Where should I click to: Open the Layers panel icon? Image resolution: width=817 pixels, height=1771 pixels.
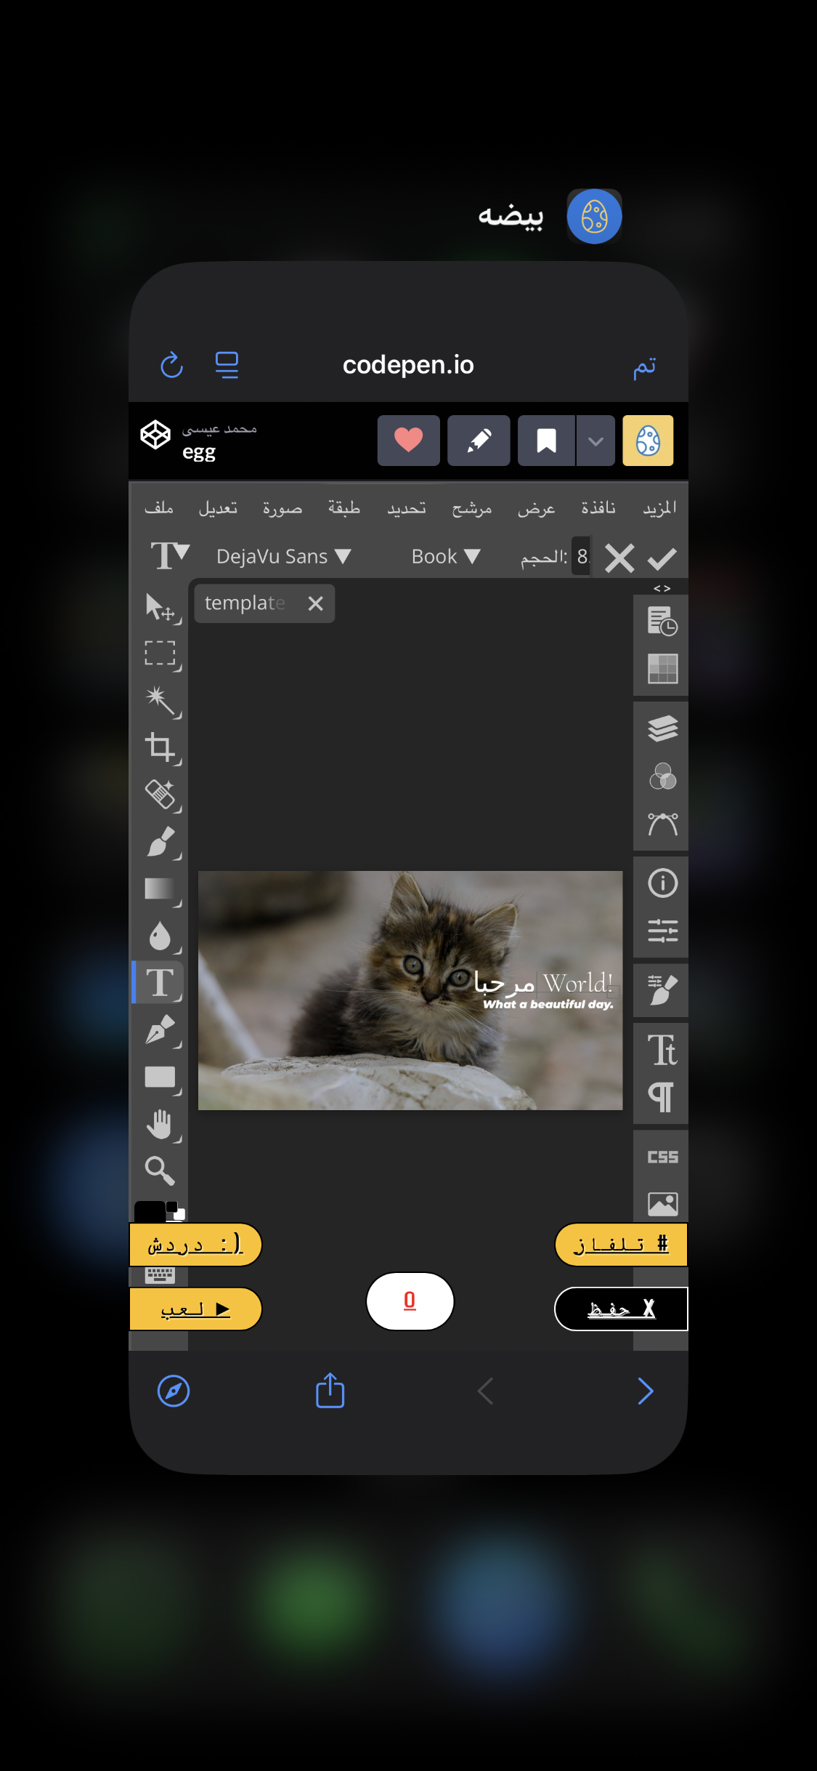[x=662, y=728]
